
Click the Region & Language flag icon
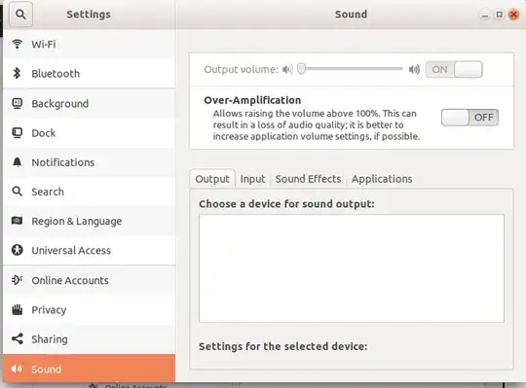[18, 221]
